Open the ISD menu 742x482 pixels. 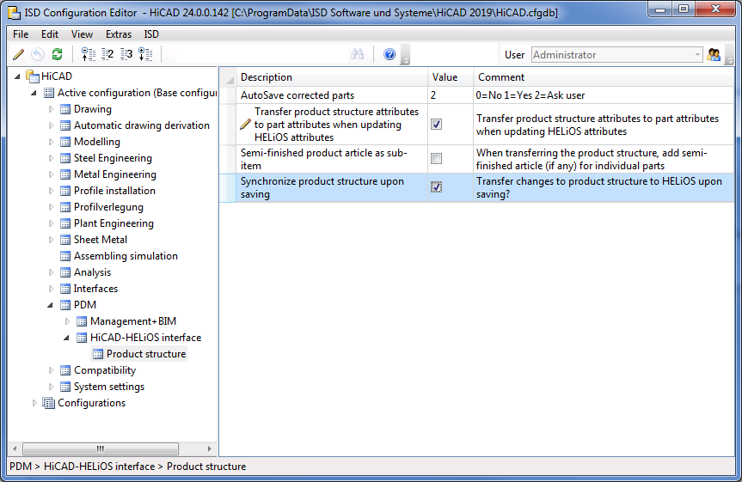coord(151,34)
